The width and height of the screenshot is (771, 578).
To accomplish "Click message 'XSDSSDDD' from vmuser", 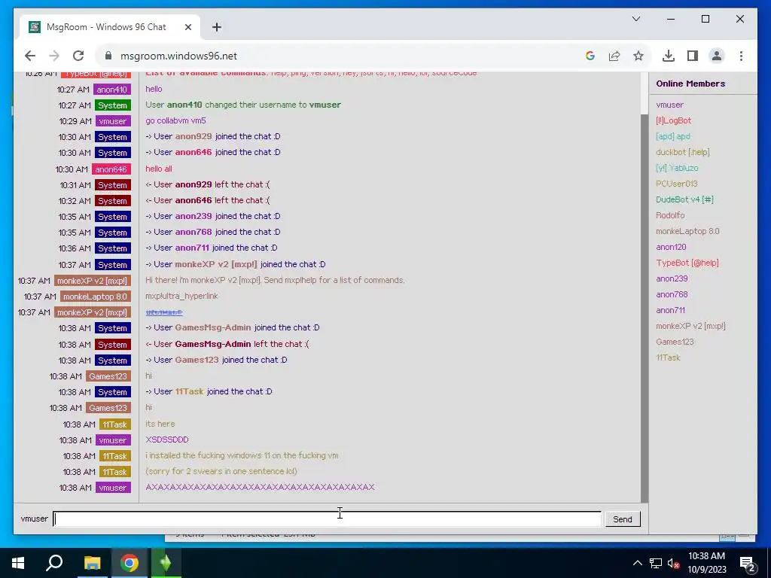I will coord(166,440).
